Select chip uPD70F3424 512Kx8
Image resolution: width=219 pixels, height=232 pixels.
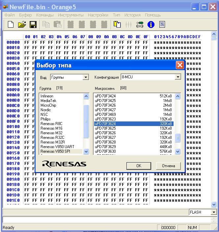[134, 96]
